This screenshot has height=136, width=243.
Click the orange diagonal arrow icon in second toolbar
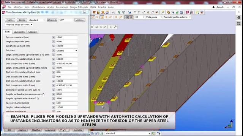[x=120, y=17]
